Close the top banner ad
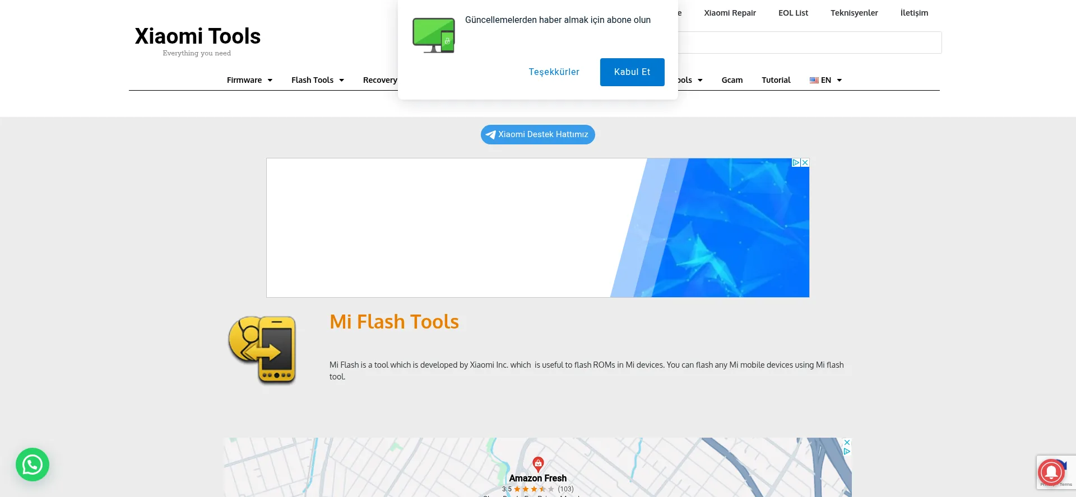 805,162
